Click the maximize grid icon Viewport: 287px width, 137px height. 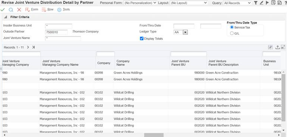(x=283, y=47)
